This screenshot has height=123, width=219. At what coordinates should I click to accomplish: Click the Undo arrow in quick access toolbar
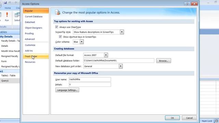point(10,2)
